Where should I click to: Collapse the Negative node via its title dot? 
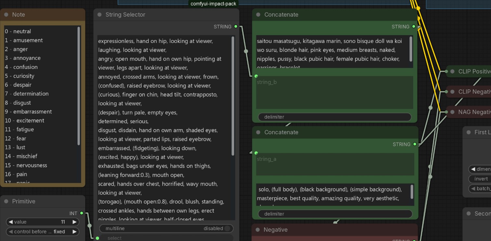click(x=258, y=230)
